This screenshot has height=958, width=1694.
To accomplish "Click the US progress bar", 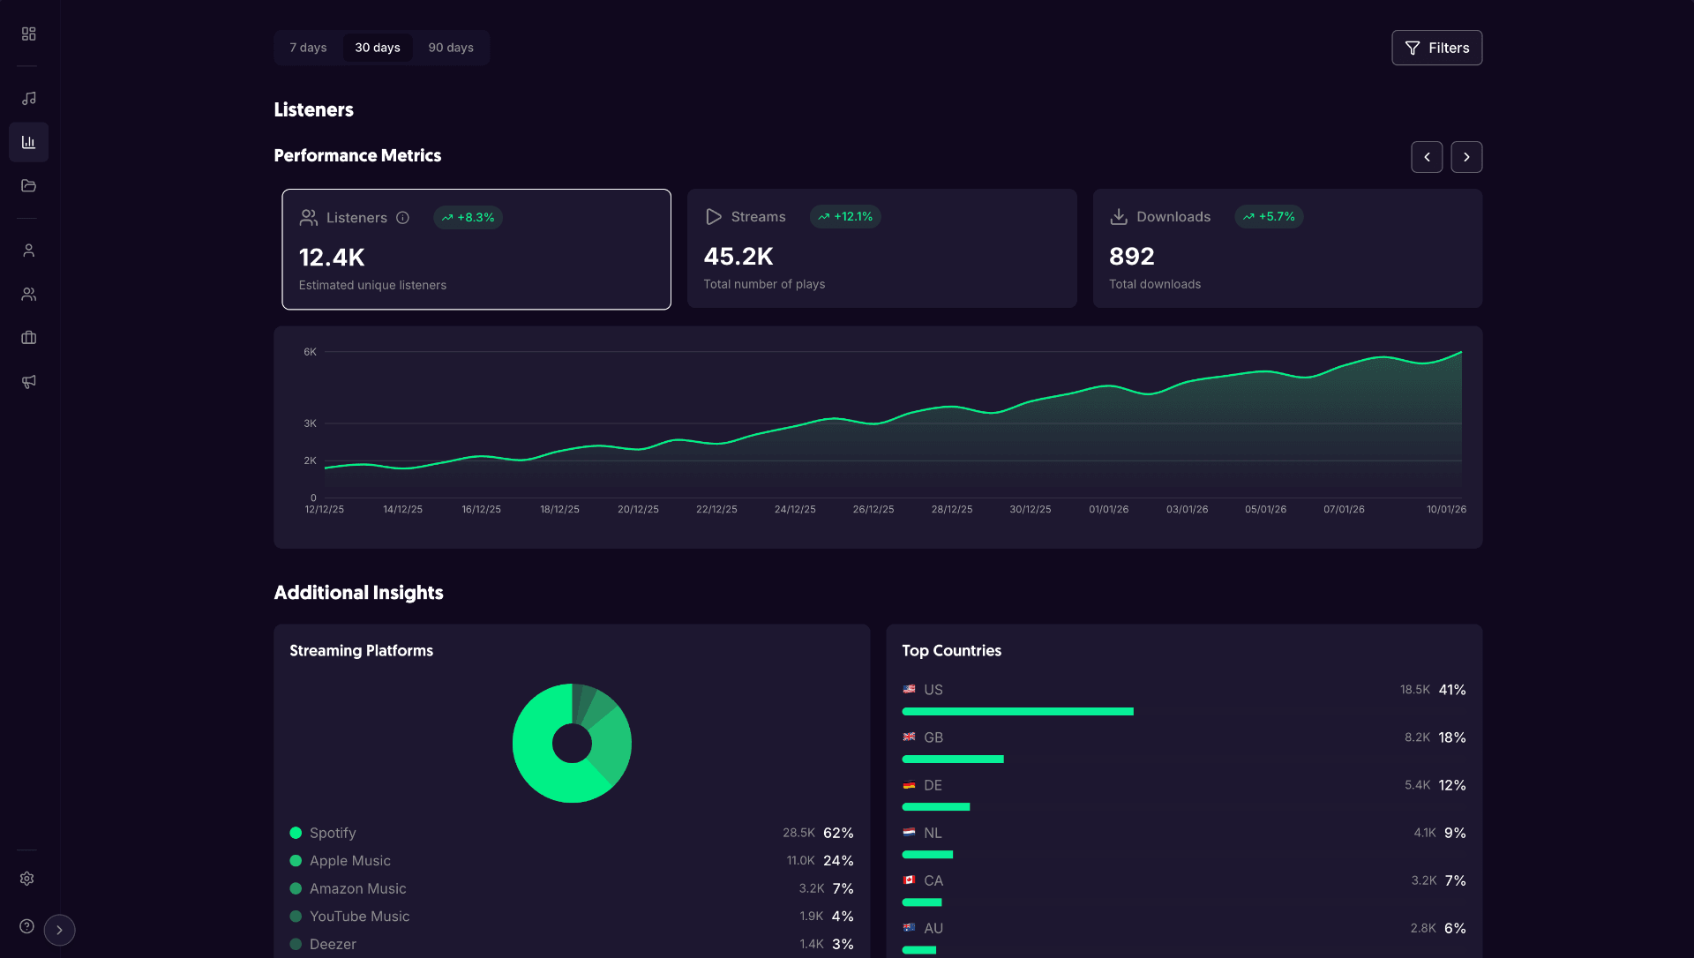I will [x=1017, y=711].
